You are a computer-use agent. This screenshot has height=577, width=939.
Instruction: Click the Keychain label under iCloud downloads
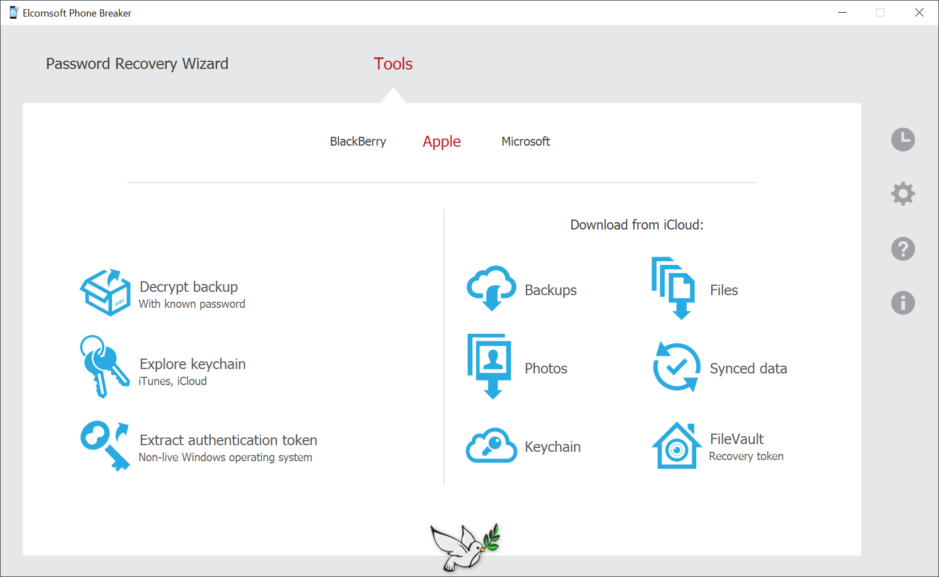[553, 447]
